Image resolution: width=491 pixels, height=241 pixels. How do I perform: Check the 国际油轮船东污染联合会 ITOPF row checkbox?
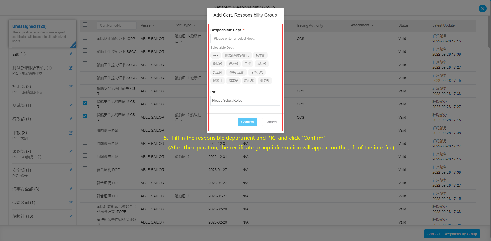click(85, 208)
